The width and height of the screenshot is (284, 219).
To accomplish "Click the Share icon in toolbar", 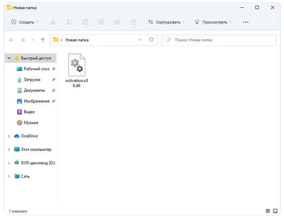I will click(118, 22).
